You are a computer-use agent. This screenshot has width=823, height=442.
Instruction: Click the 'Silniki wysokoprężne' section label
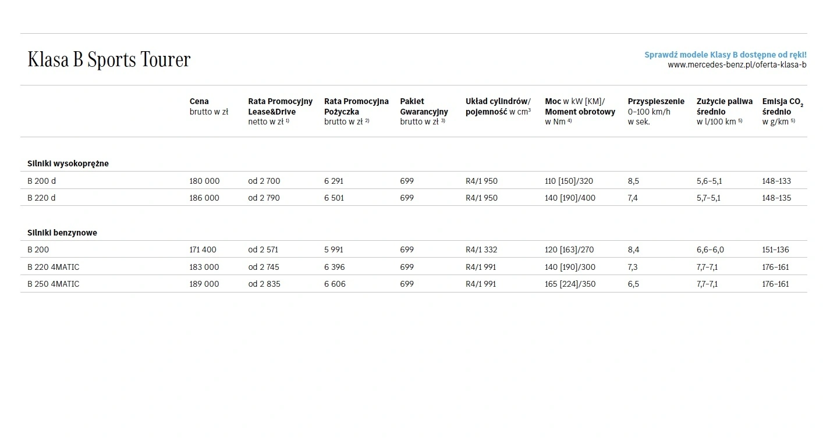click(68, 164)
